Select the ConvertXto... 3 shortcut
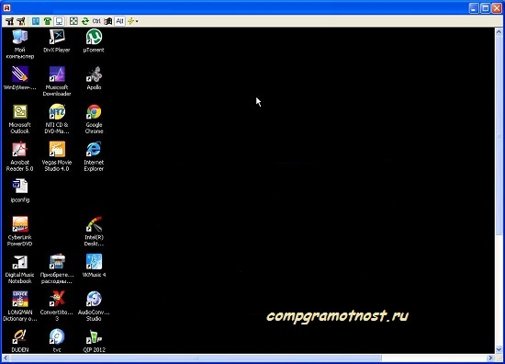 57,306
